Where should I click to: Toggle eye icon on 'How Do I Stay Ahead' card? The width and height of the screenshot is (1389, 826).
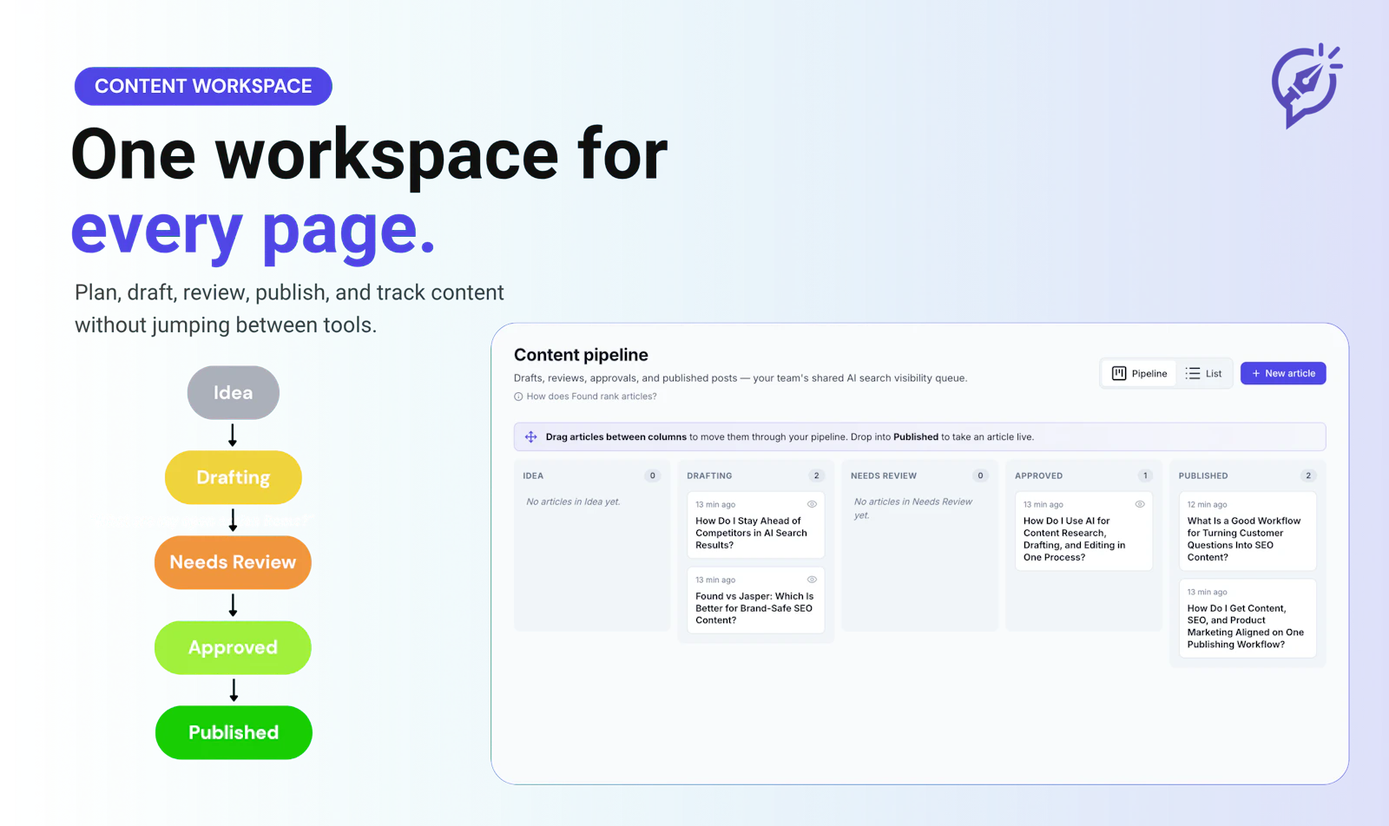(812, 504)
